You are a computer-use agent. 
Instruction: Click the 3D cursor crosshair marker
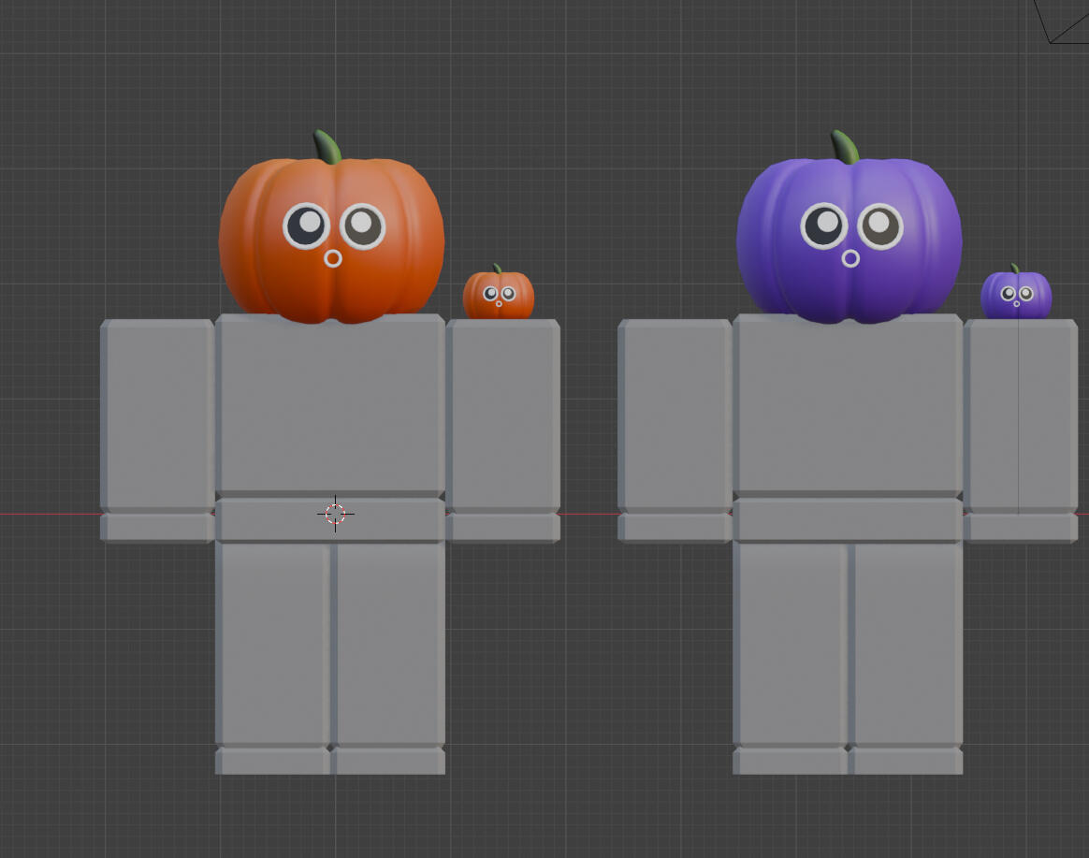point(334,513)
